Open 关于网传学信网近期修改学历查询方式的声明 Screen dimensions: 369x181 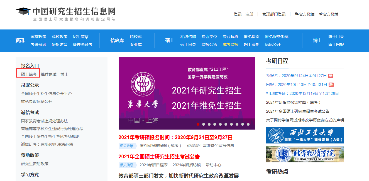coord(305,120)
